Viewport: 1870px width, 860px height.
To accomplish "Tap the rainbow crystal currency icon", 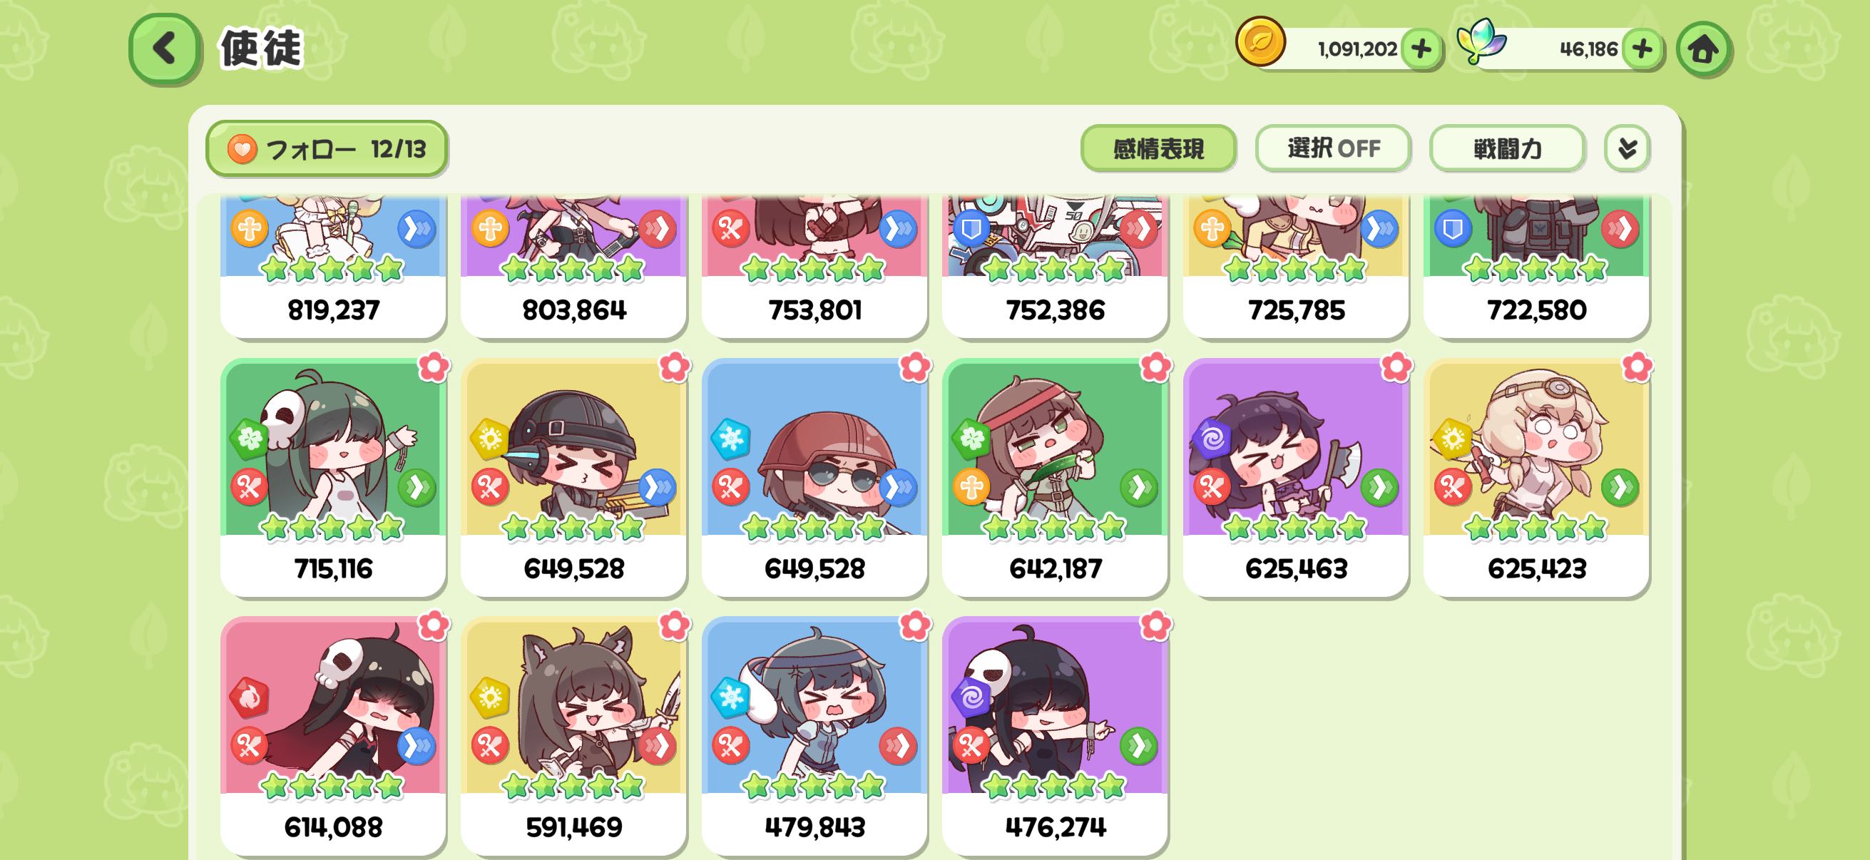I will 1481,41.
